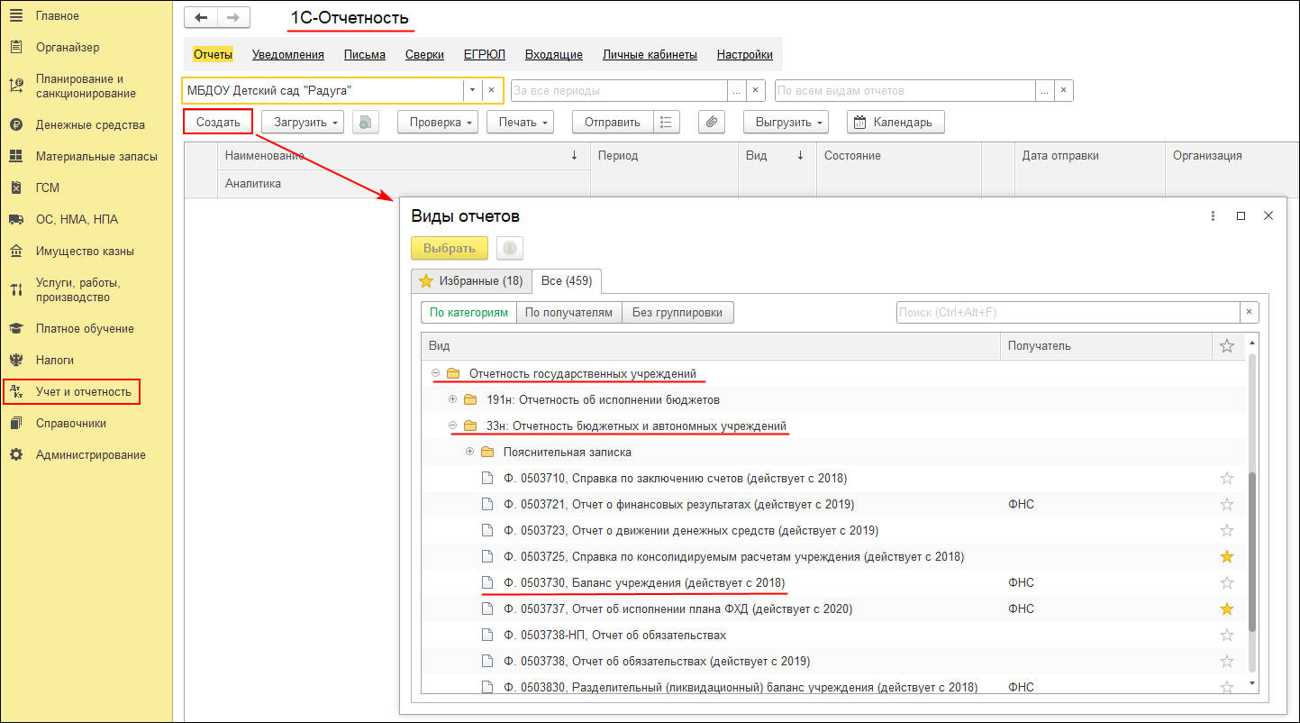Clear the search field with X
The image size is (1300, 723).
click(1249, 312)
